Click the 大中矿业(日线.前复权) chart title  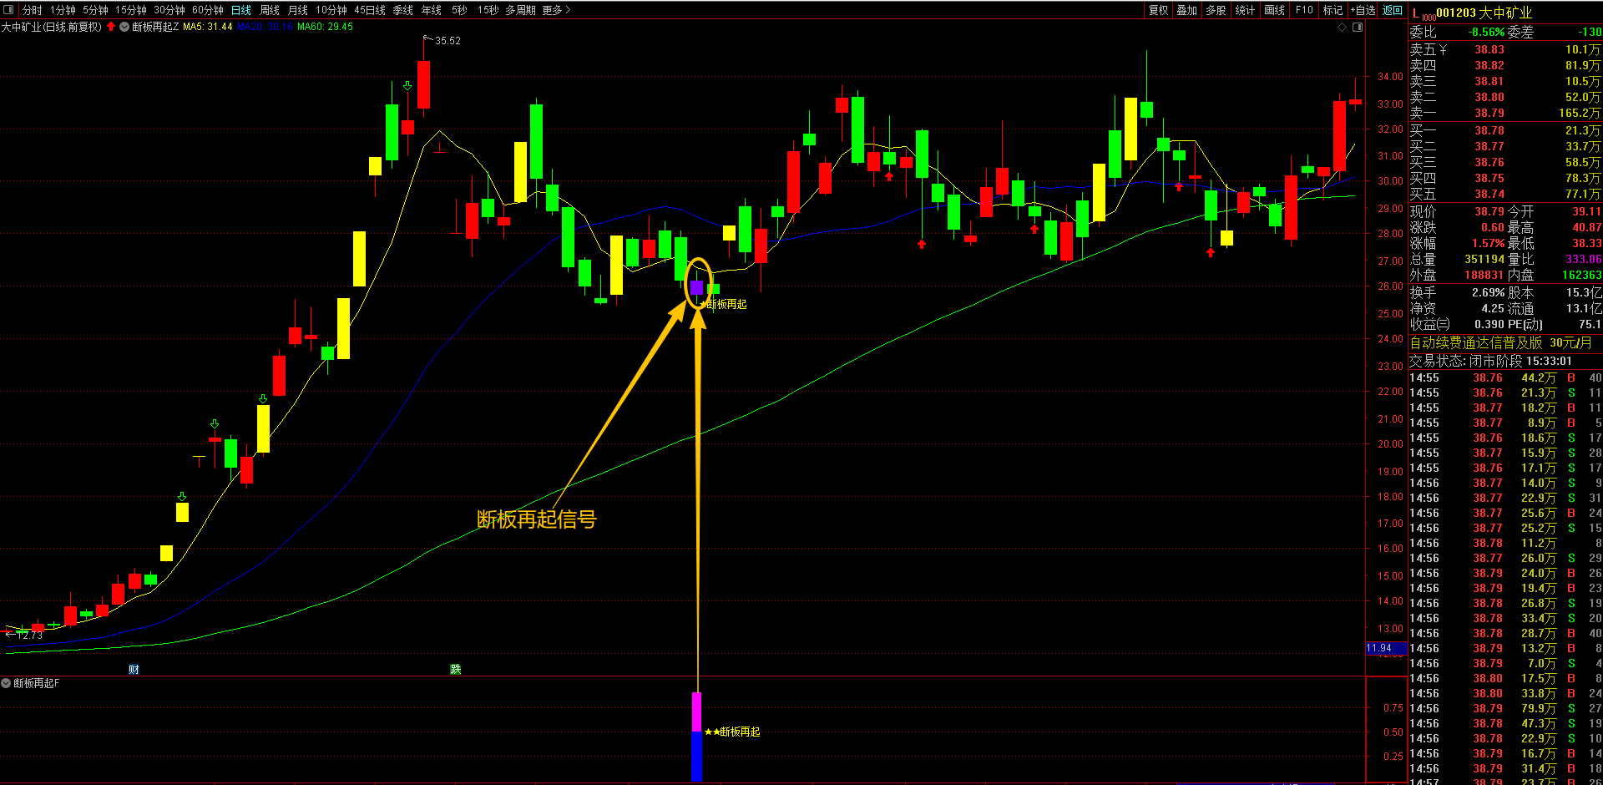click(52, 27)
